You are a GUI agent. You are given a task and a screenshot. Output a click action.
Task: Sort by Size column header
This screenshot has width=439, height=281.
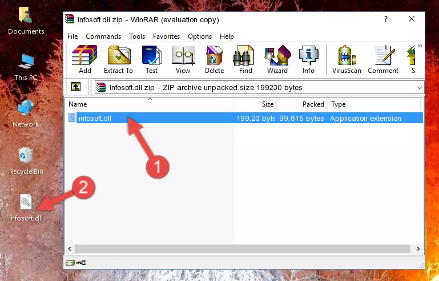click(x=255, y=104)
